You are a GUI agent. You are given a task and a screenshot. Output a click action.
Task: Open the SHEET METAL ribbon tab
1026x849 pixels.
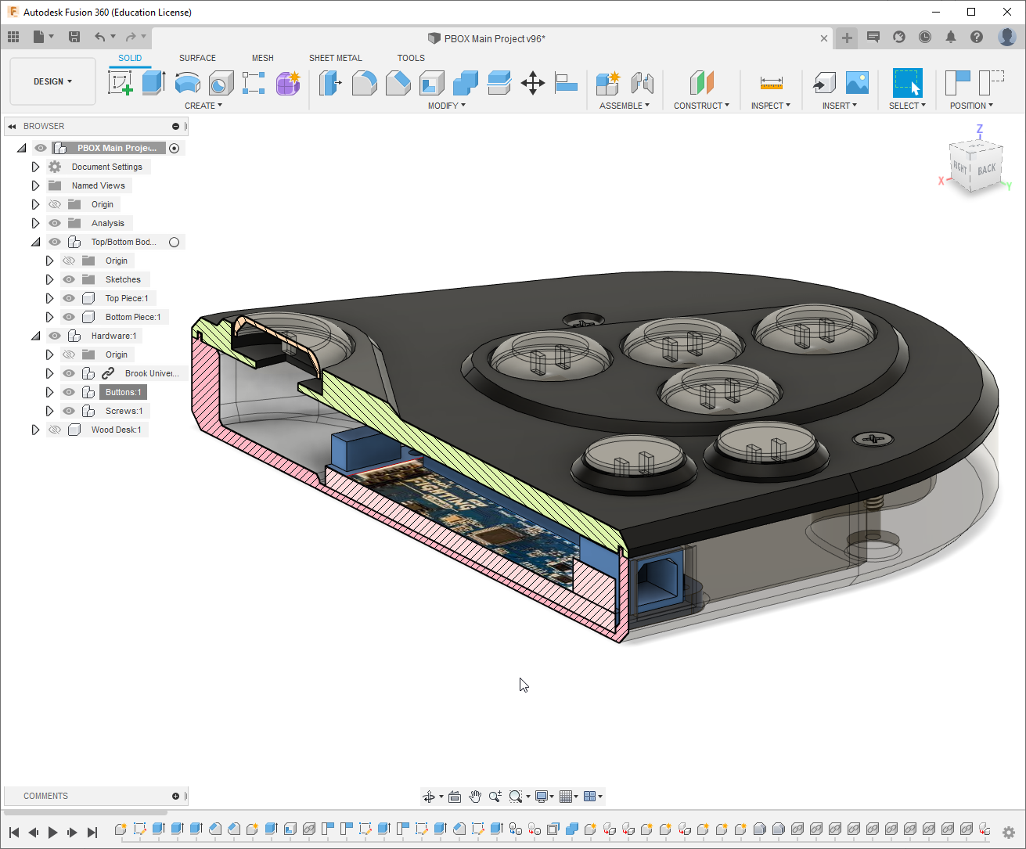(x=336, y=57)
